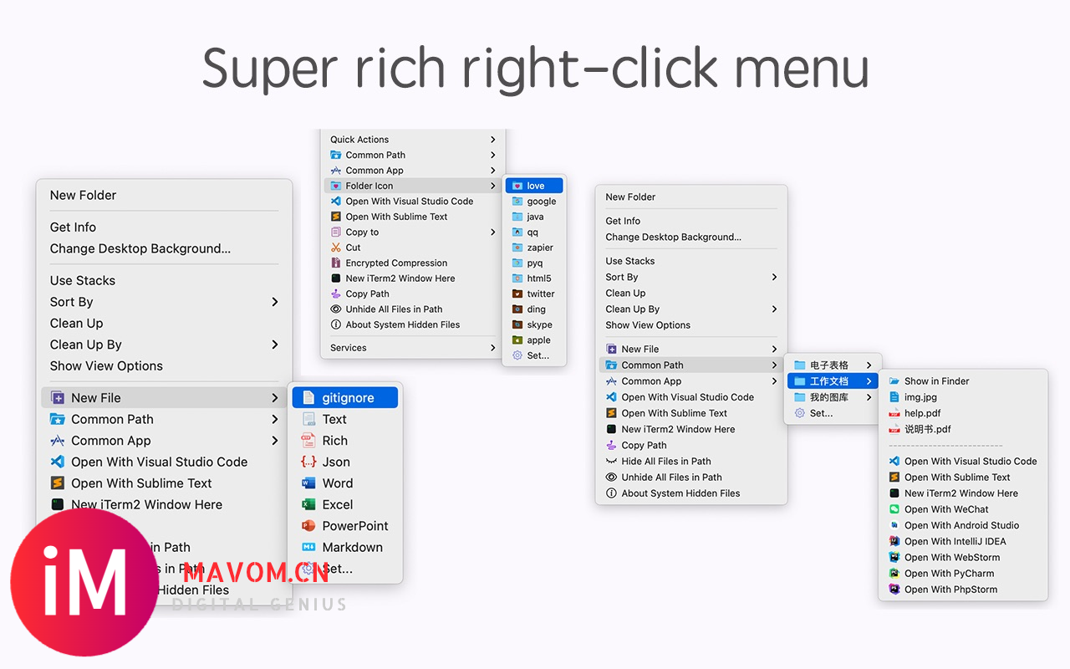Click the PhpStorm app icon

pyautogui.click(x=894, y=590)
